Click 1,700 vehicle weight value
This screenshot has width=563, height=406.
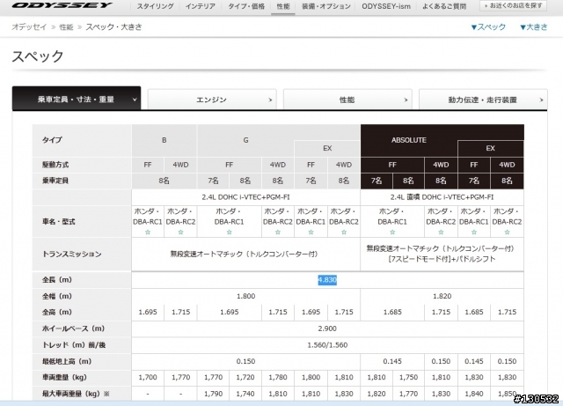[148, 378]
